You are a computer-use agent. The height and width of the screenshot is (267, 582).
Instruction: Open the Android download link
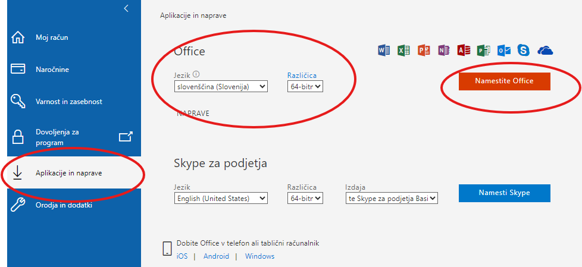216,256
